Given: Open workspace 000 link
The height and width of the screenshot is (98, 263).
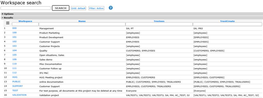Looking at the screenshot, I should click(14, 28).
